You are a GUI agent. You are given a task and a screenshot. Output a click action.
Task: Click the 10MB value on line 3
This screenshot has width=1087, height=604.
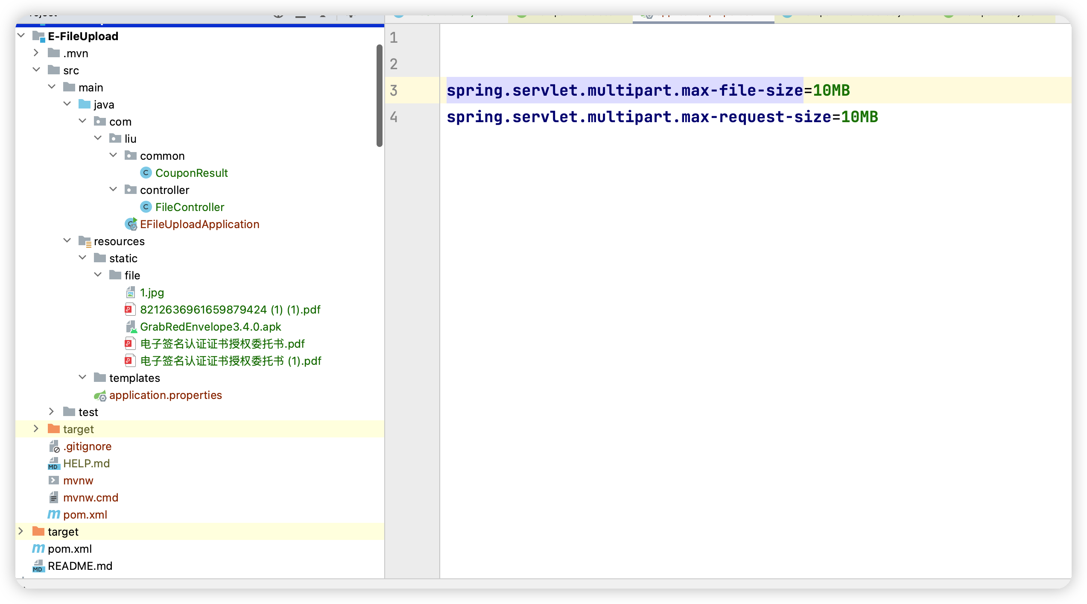[x=831, y=90]
